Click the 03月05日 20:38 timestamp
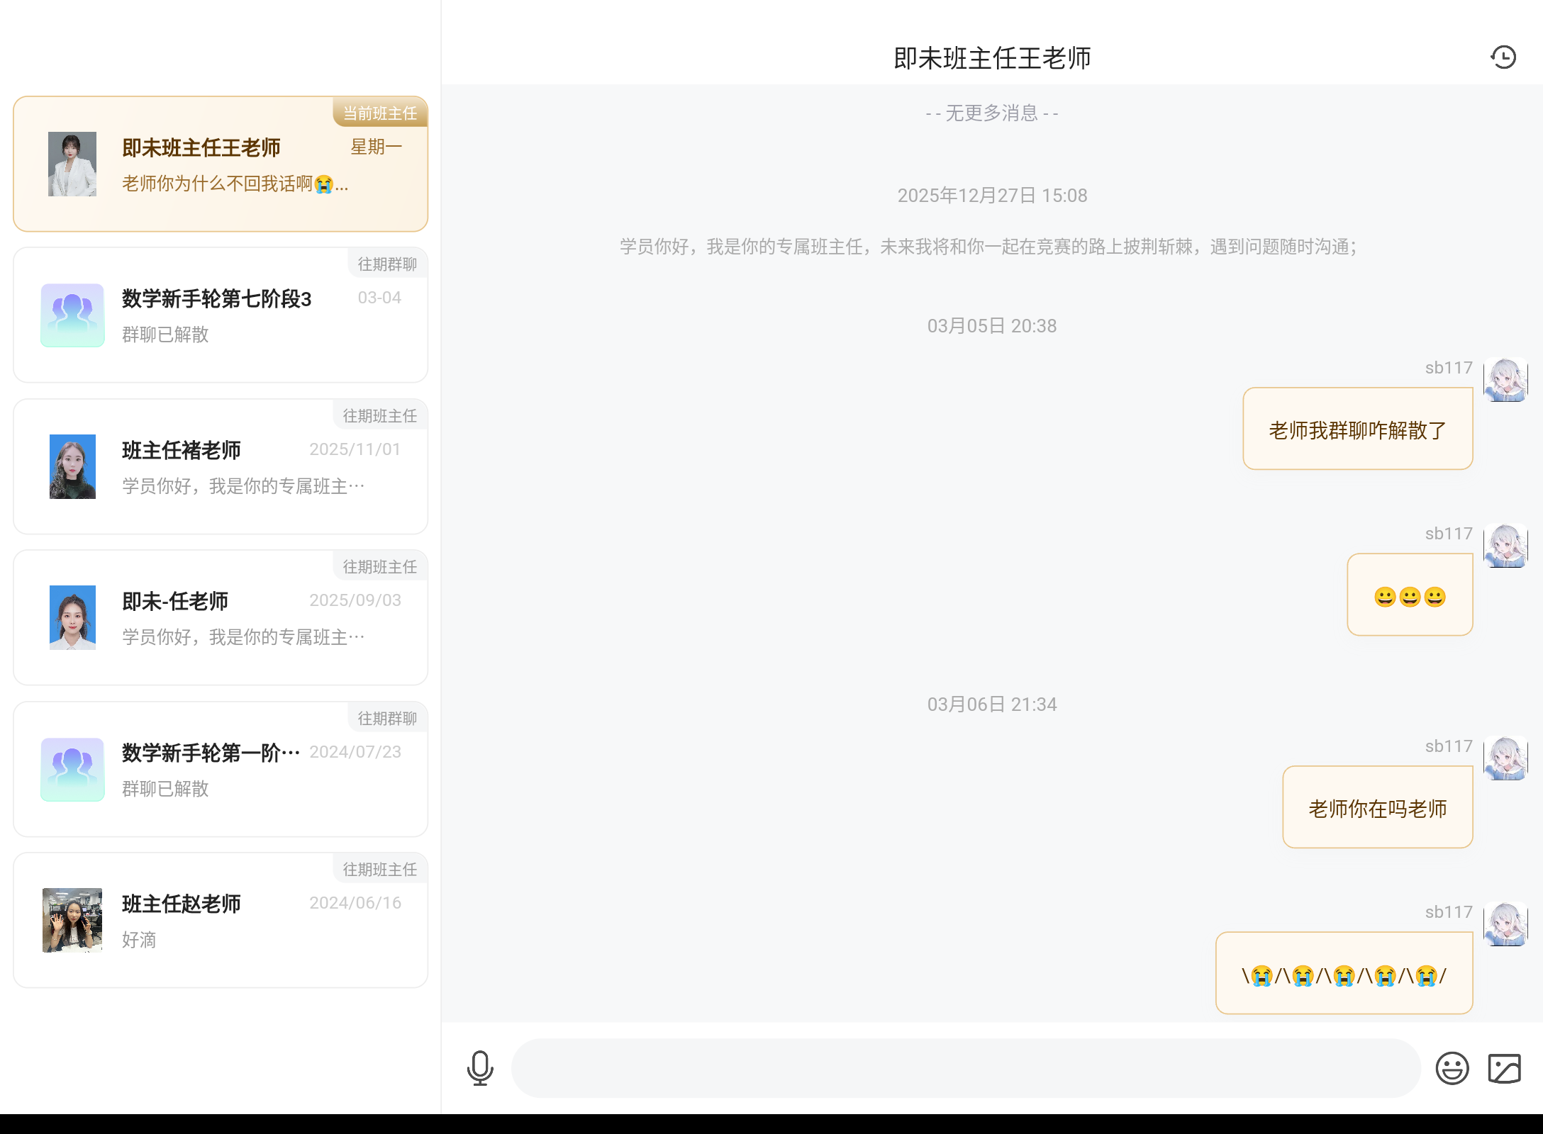1543x1134 pixels. [992, 325]
